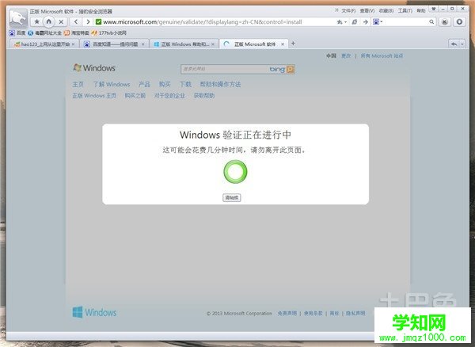This screenshot has height=347, width=475.
Task: Open a new tab with plus button
Action: [293, 44]
